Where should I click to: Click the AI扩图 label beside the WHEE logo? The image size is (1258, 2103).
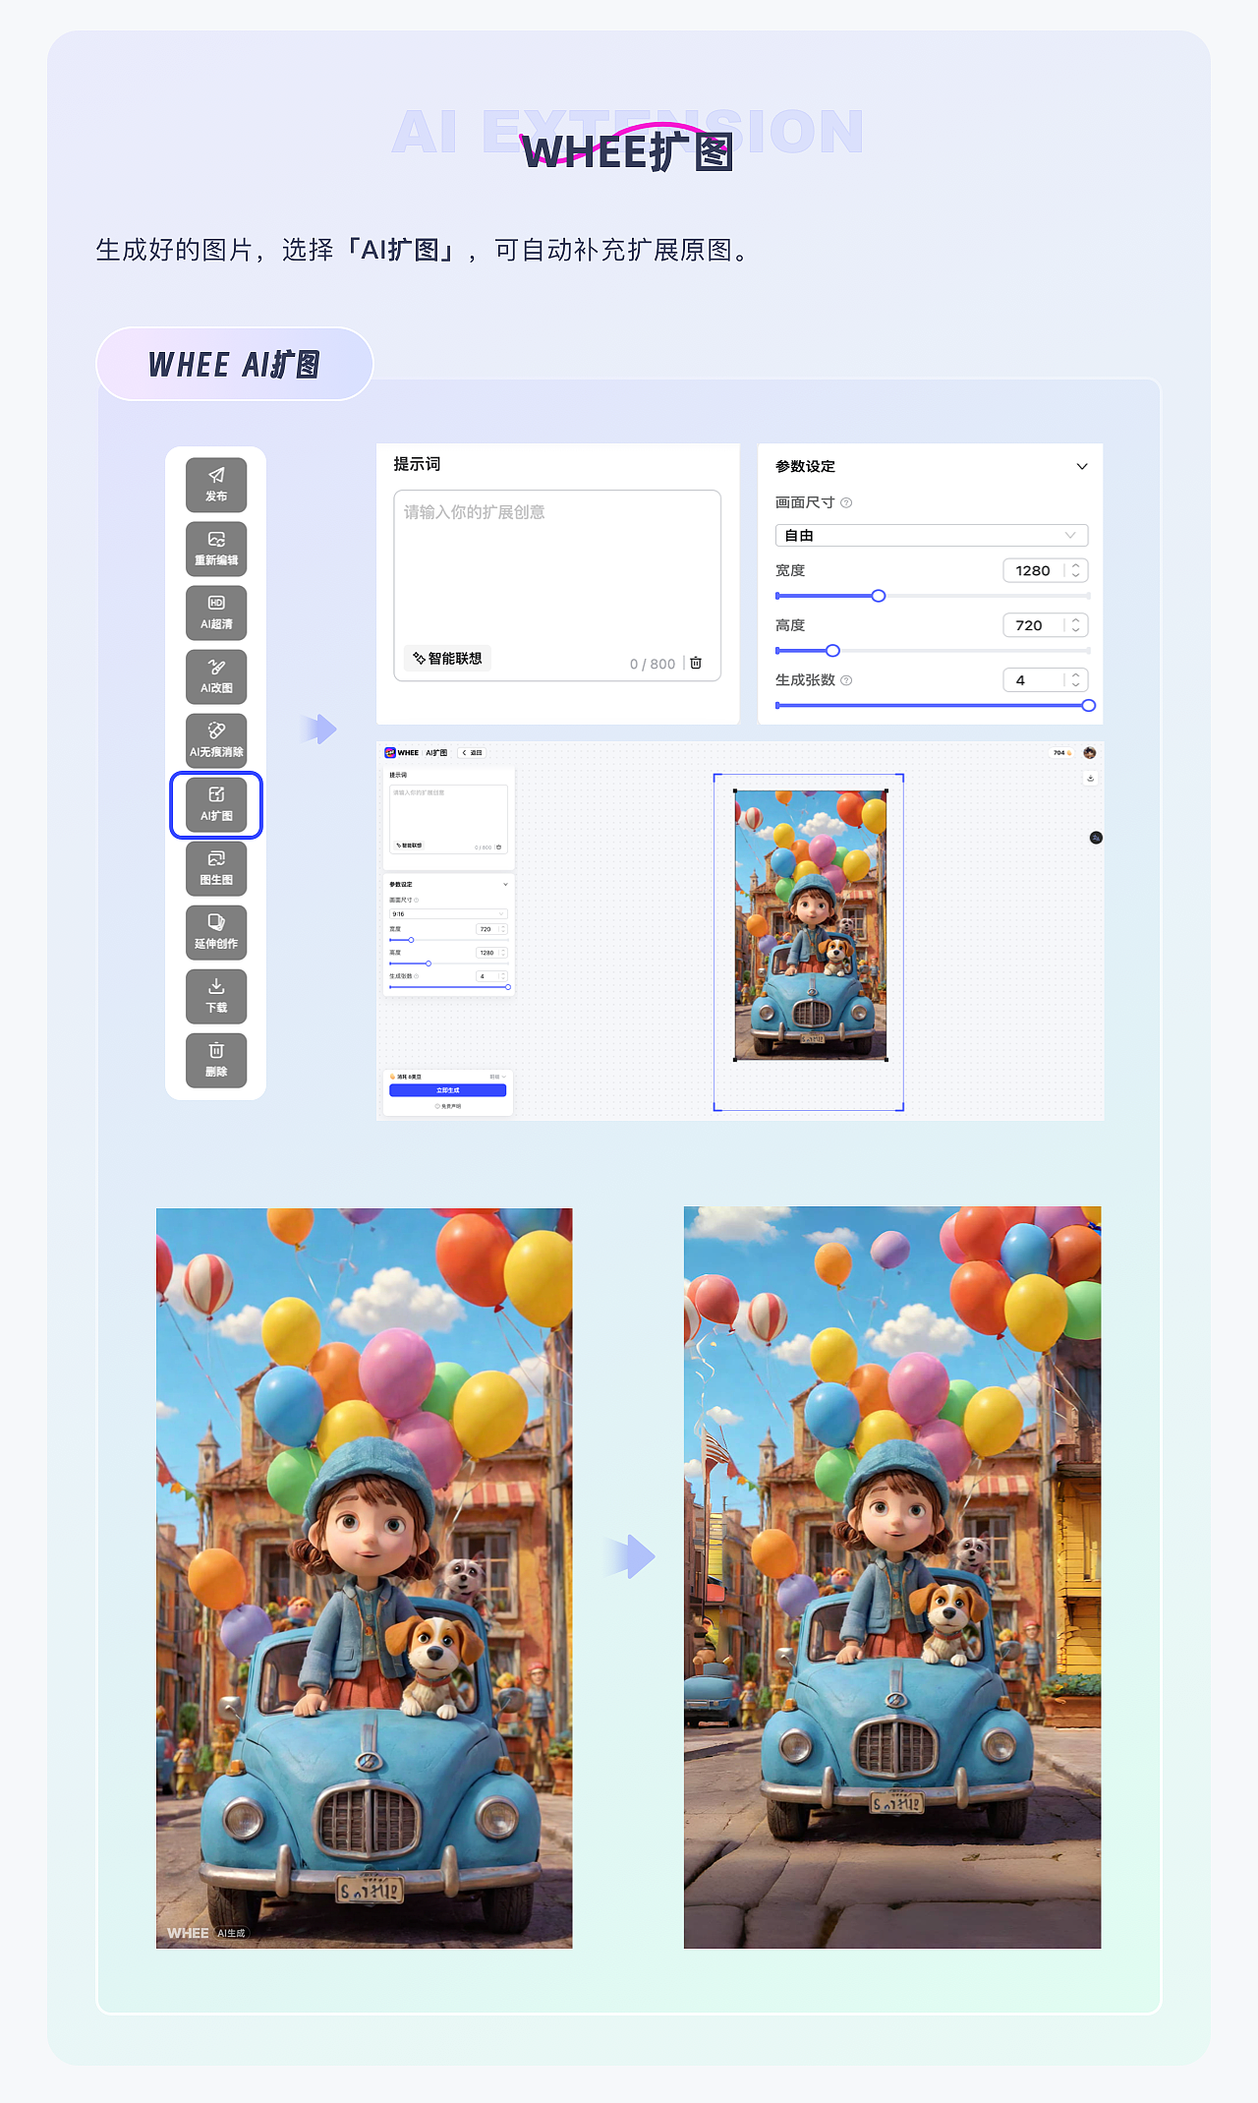click(436, 752)
